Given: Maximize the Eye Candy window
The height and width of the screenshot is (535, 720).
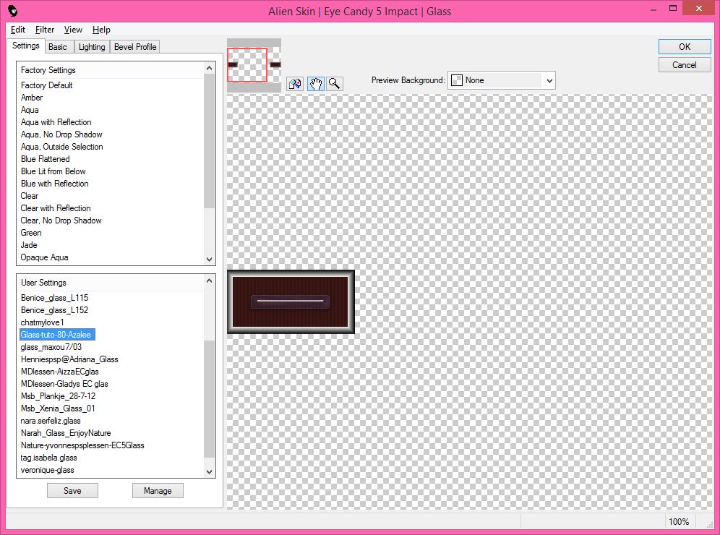Looking at the screenshot, I should coord(673,8).
